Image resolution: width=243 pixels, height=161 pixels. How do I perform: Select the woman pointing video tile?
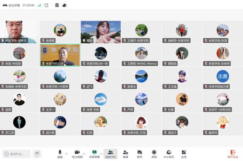pos(101,32)
